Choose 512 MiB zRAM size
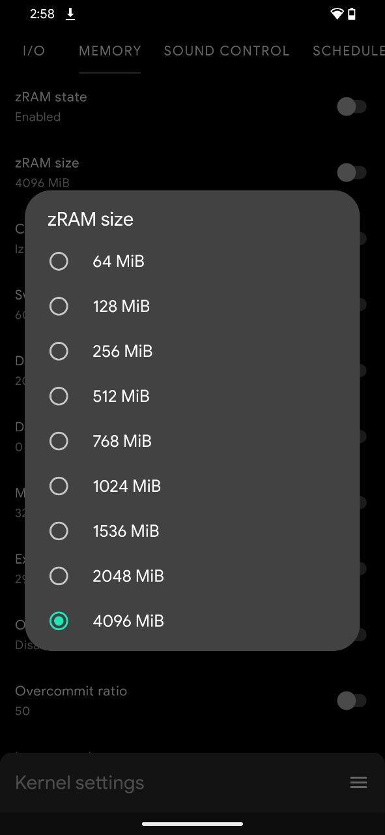This screenshot has height=835, width=385. click(x=192, y=396)
